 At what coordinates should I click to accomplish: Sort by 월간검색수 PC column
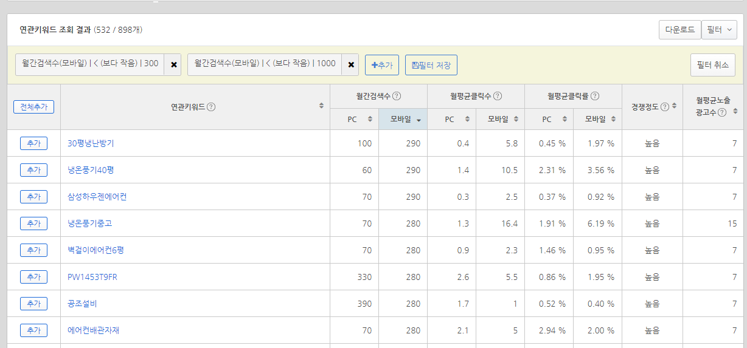[370, 120]
